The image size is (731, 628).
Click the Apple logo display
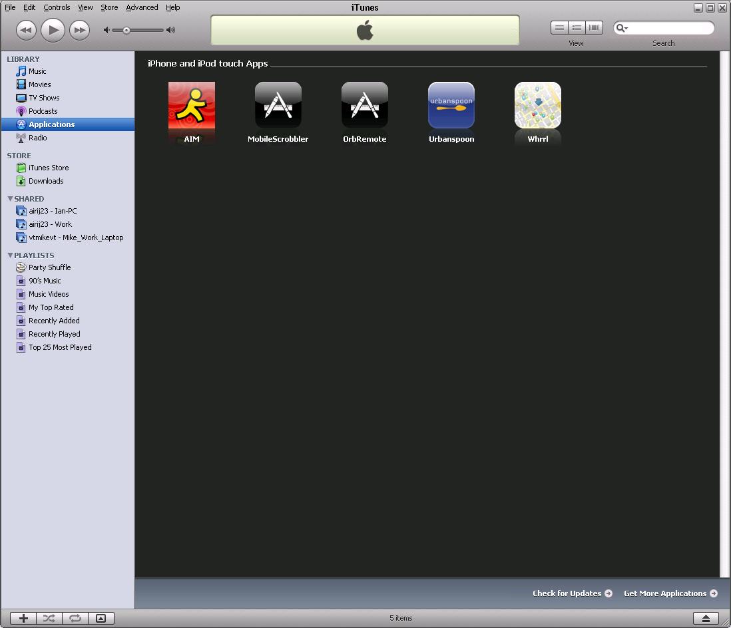365,31
